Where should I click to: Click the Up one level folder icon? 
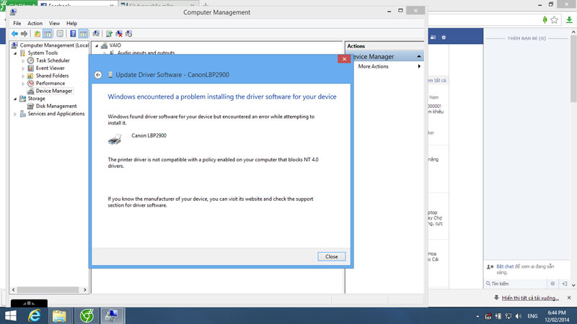point(38,34)
